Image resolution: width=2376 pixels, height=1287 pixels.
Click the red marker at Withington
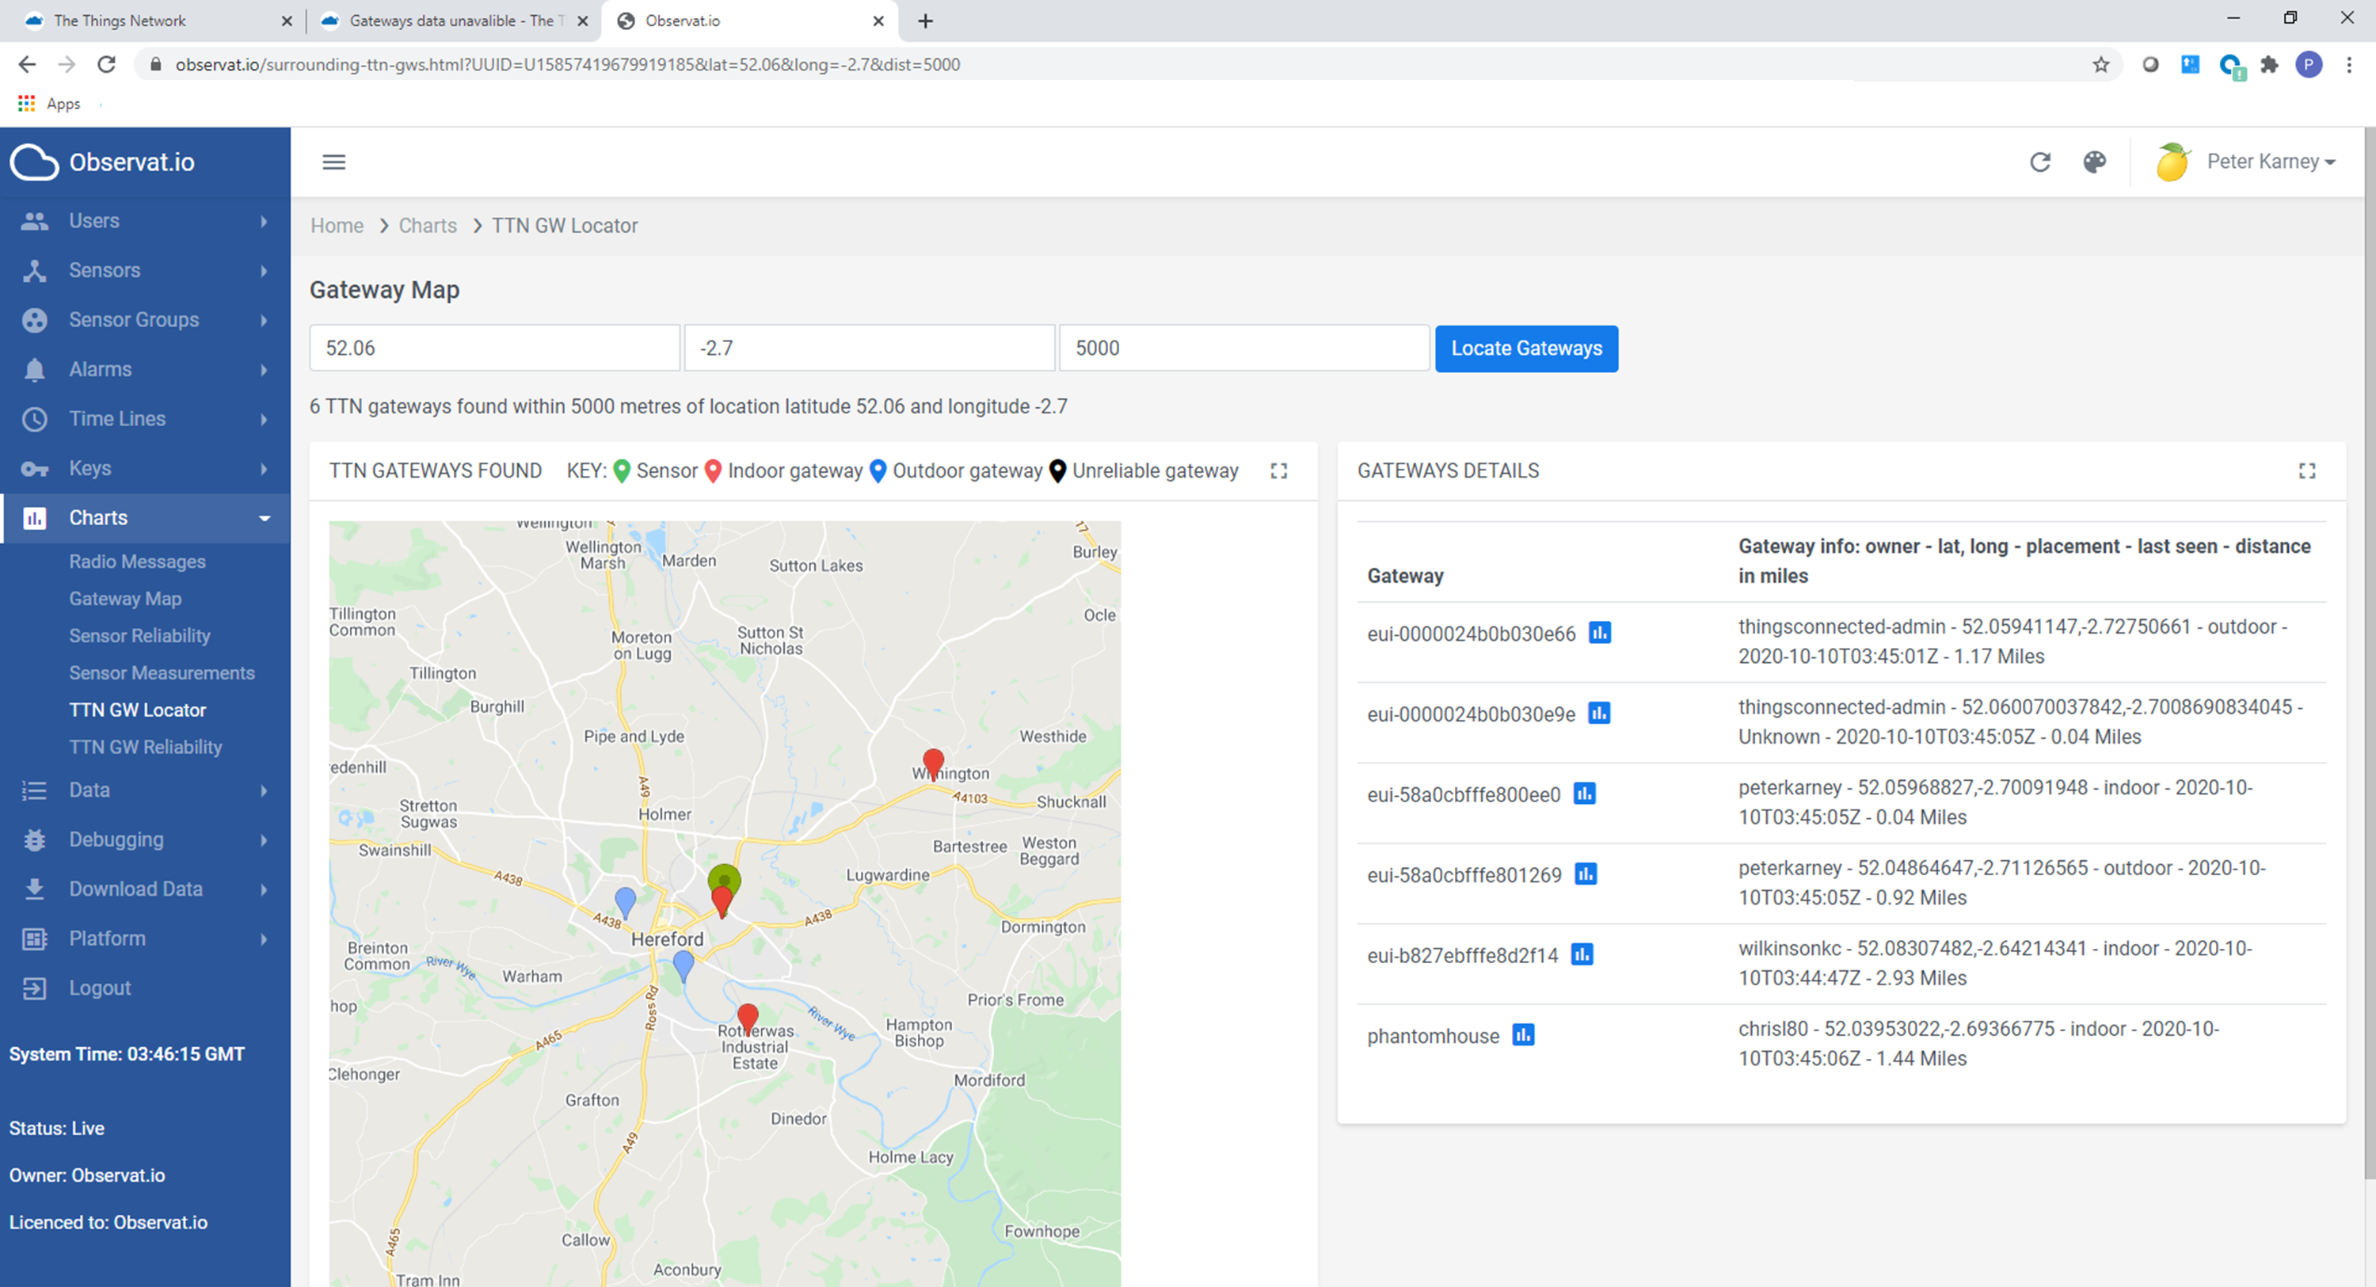click(934, 764)
